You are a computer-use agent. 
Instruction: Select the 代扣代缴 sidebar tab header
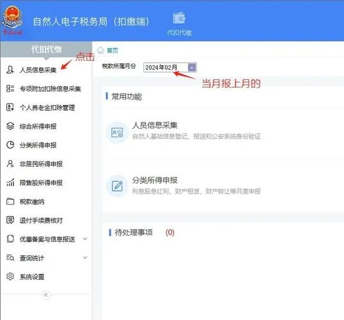pyautogui.click(x=46, y=49)
